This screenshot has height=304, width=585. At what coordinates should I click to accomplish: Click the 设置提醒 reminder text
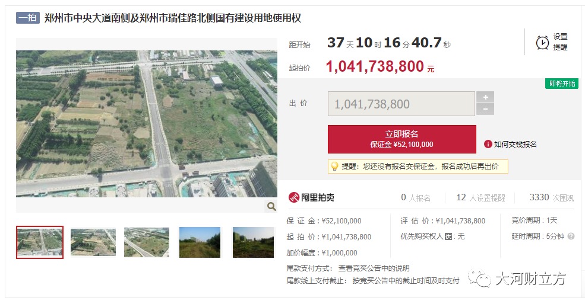(560, 42)
